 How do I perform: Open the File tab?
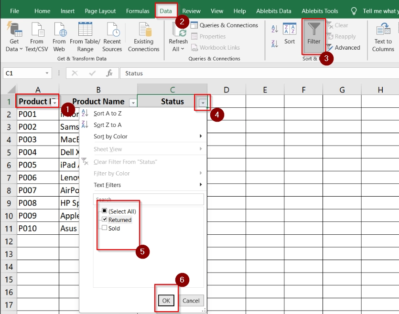point(14,11)
